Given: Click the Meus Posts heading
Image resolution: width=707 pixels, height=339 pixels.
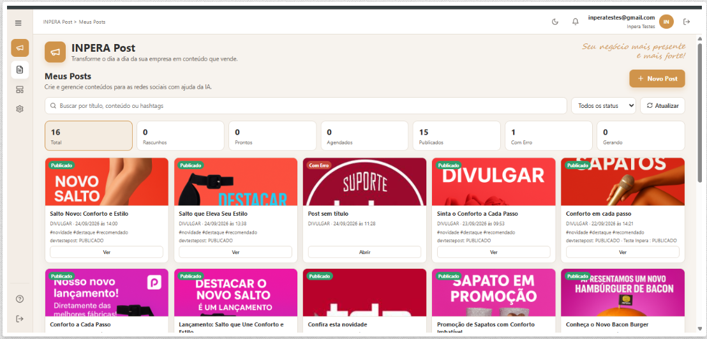Looking at the screenshot, I should (68, 76).
